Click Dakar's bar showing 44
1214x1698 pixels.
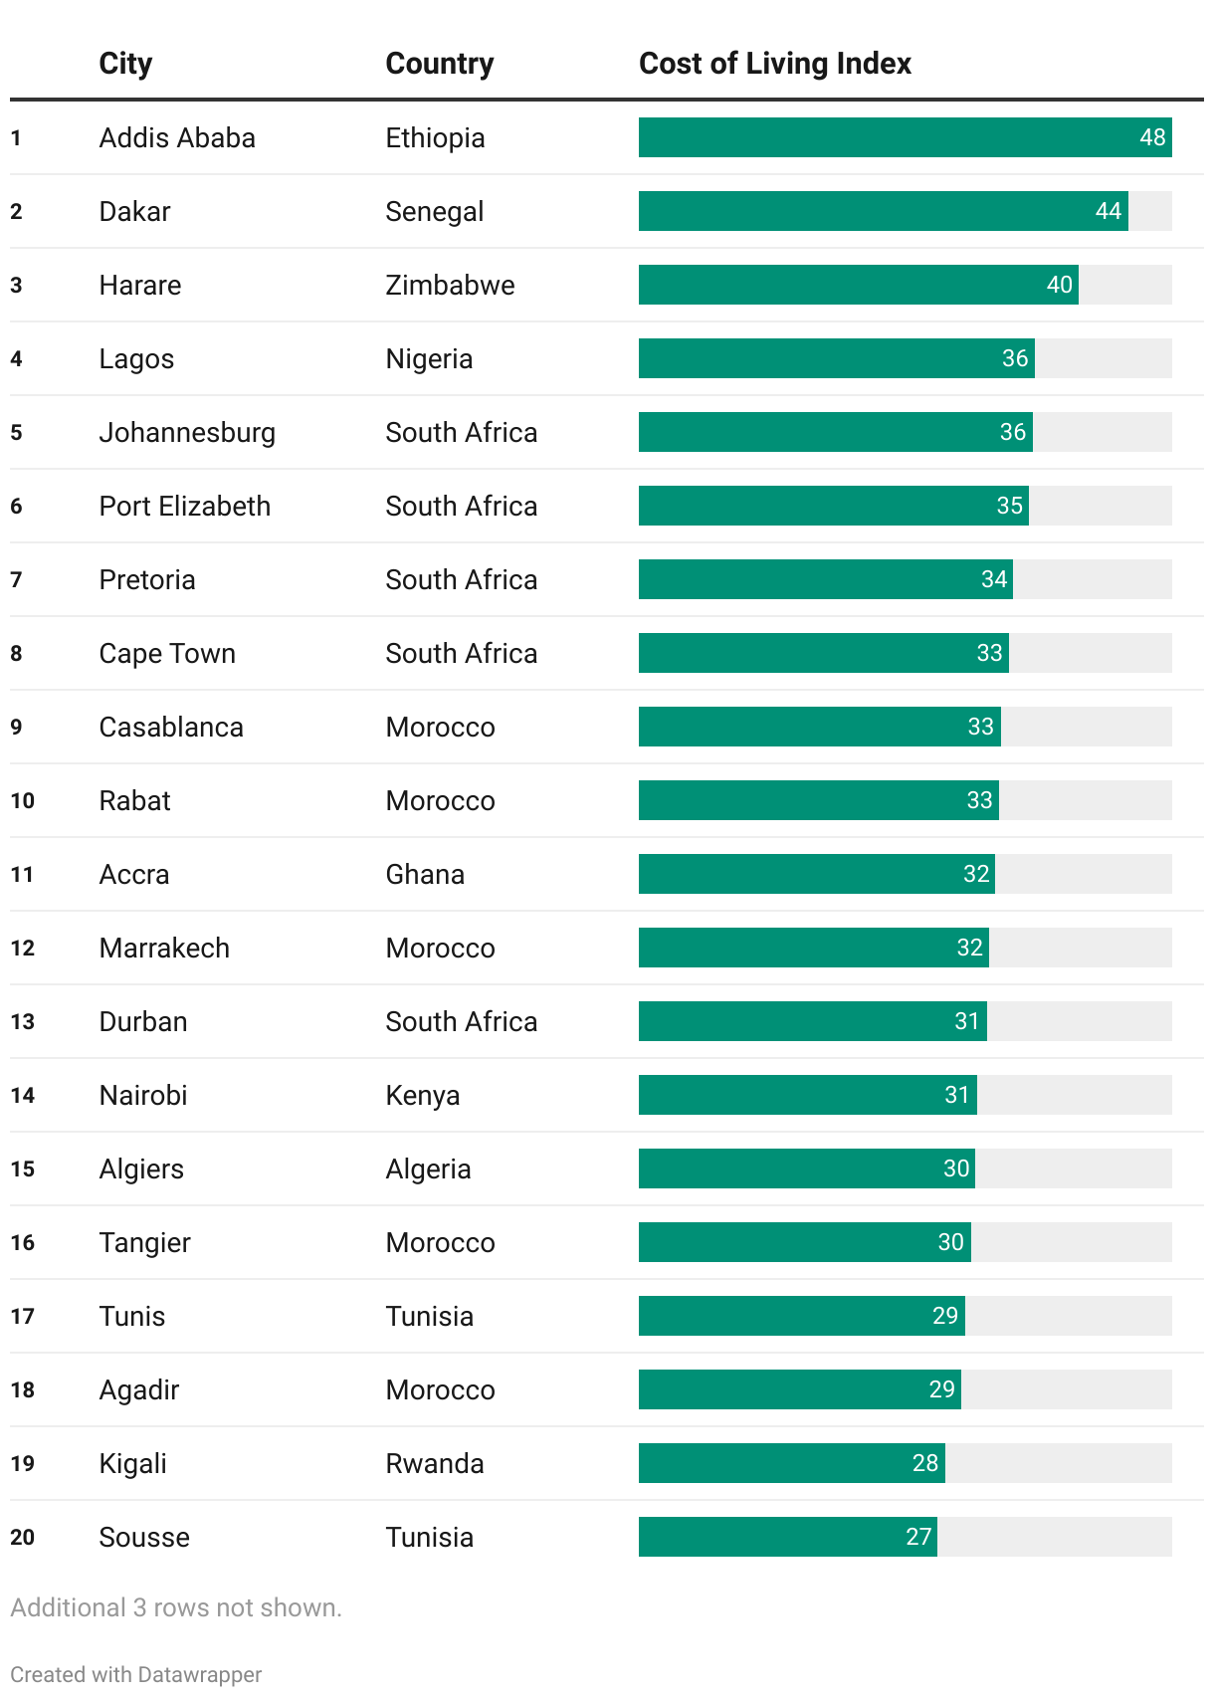click(x=883, y=211)
